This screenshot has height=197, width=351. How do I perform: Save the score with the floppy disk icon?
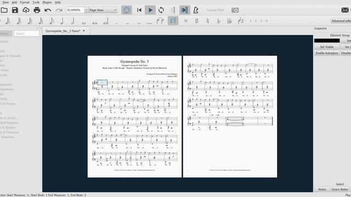15,10
